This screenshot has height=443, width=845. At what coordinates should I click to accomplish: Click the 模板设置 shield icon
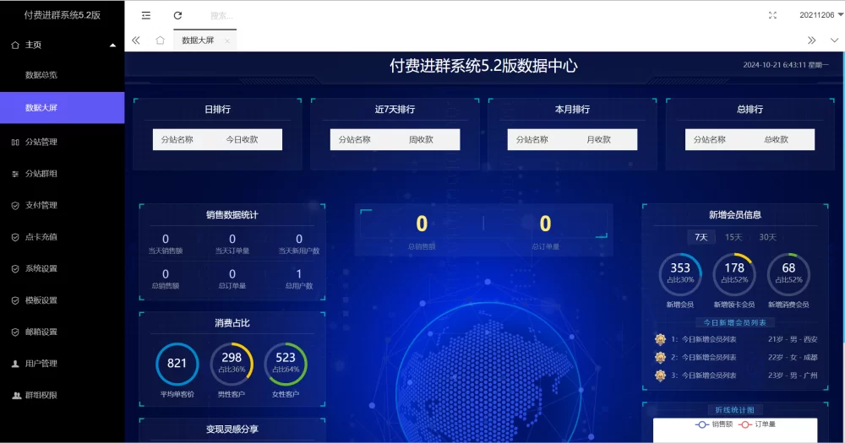click(x=15, y=300)
